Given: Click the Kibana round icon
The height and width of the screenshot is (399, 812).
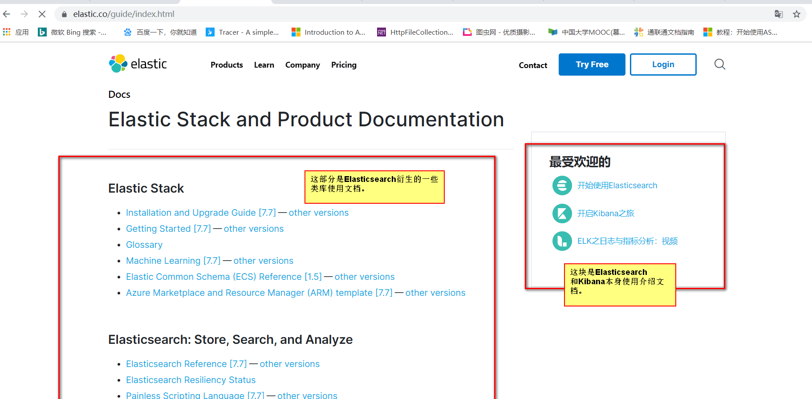Looking at the screenshot, I should tap(562, 214).
